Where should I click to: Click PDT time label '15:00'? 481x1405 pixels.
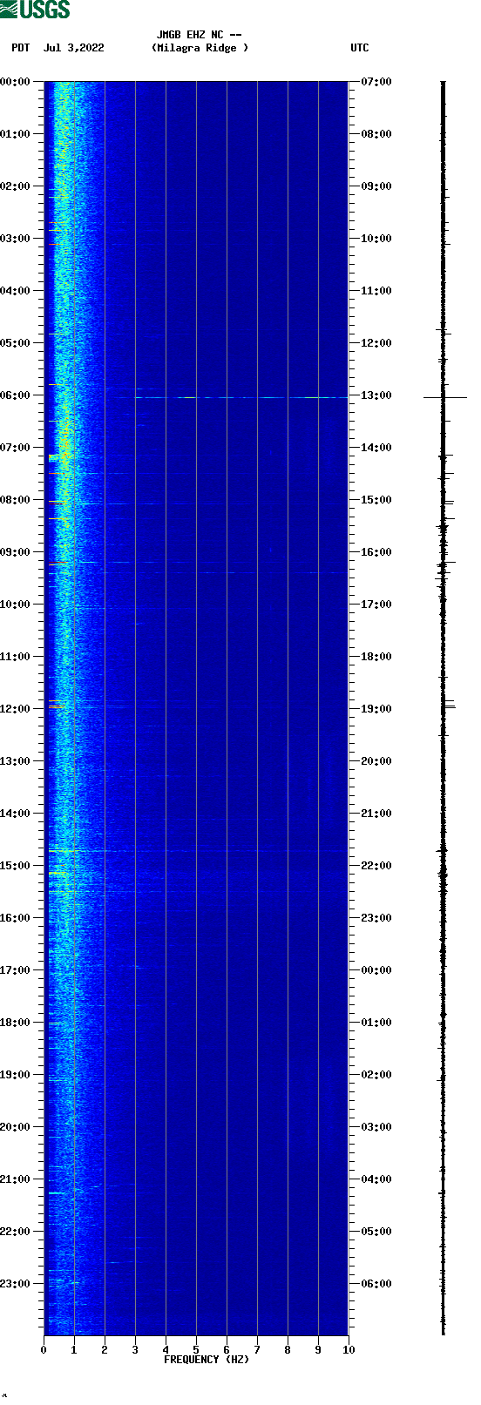(x=16, y=866)
